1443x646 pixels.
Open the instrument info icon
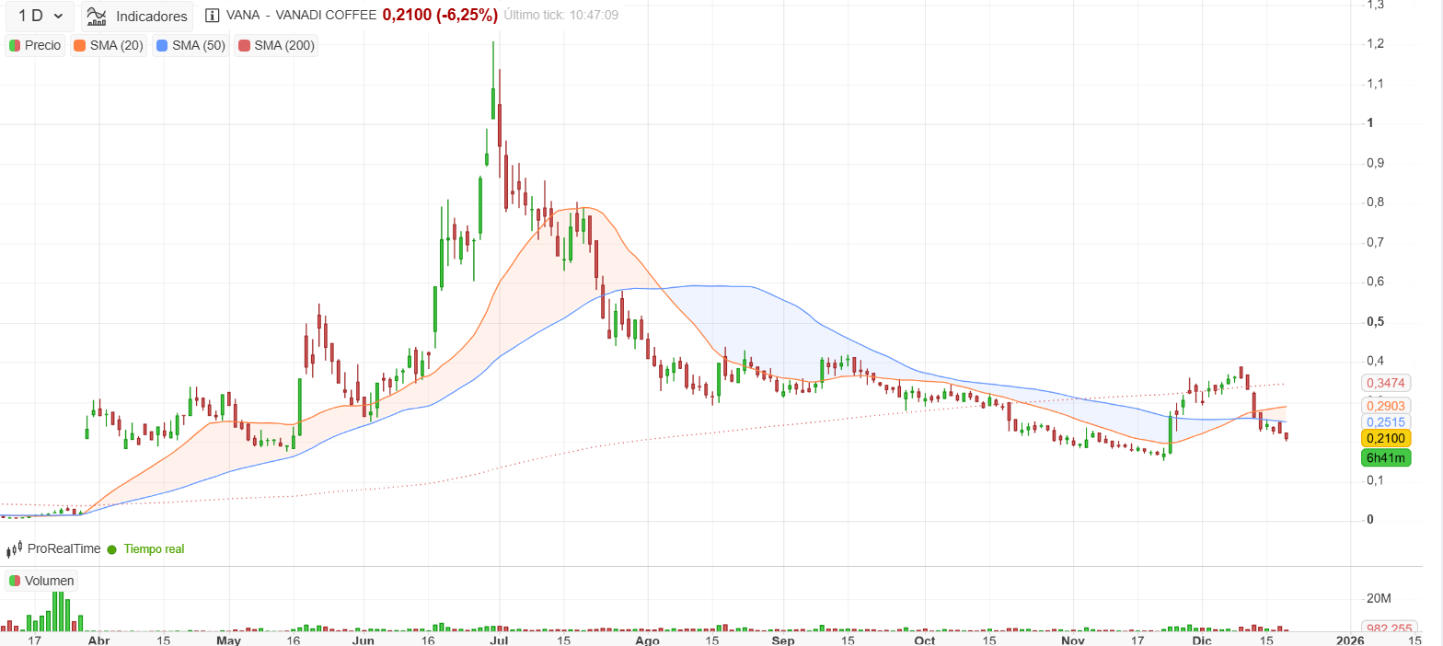[x=213, y=16]
